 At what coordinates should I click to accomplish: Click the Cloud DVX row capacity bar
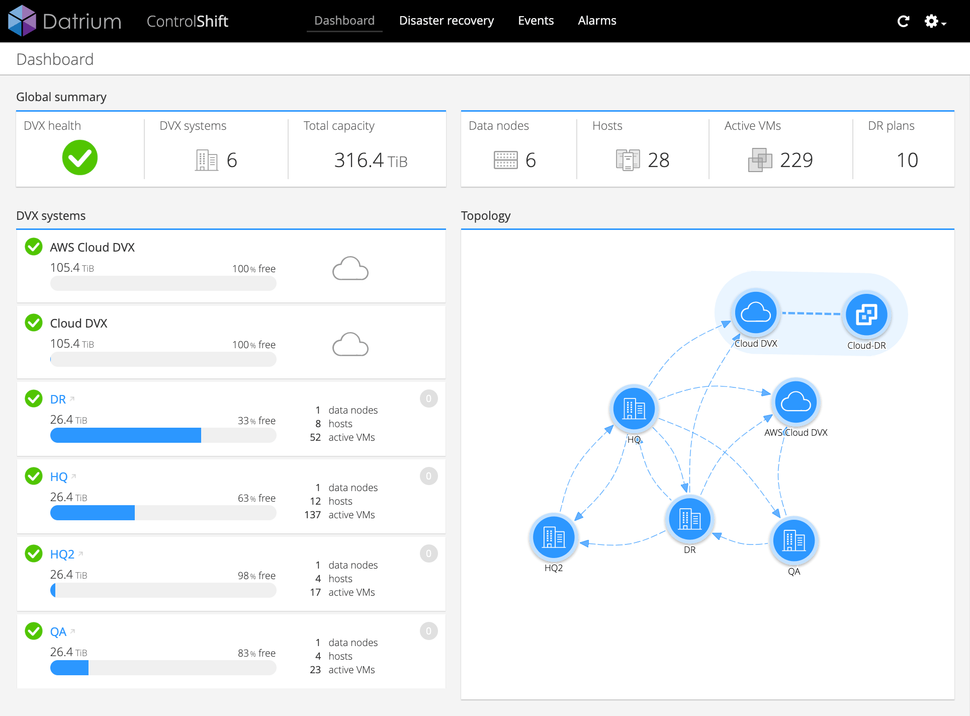pyautogui.click(x=163, y=359)
